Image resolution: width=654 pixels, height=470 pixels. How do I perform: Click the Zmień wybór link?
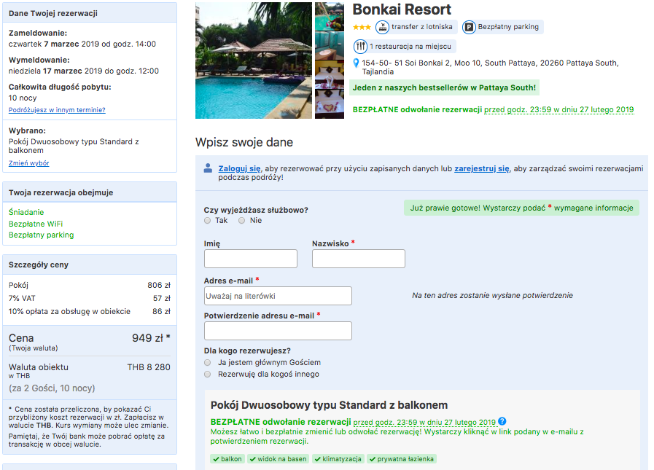28,163
